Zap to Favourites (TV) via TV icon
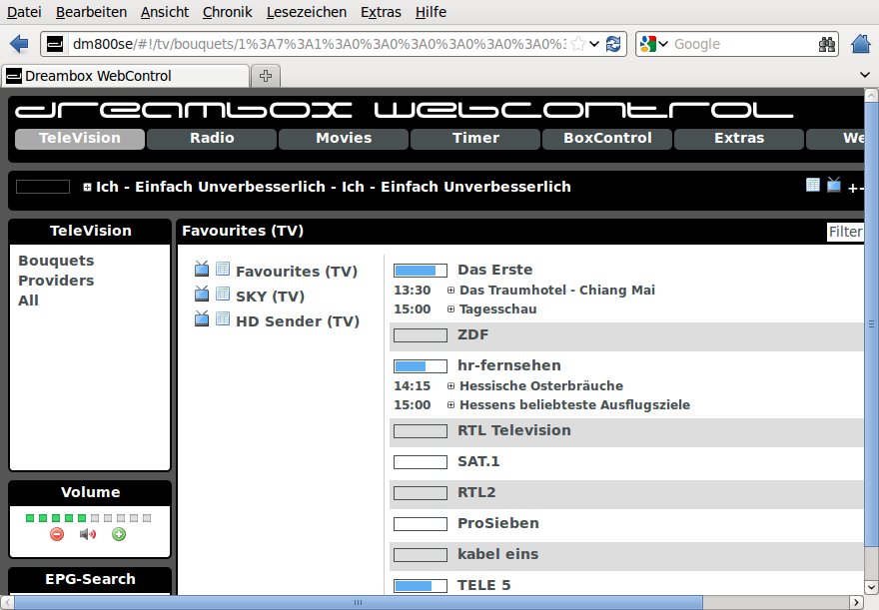 pyautogui.click(x=202, y=269)
